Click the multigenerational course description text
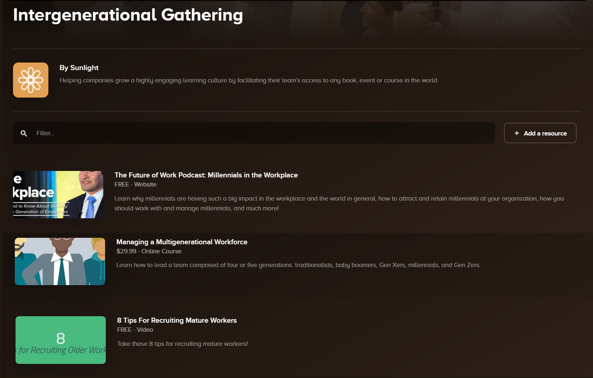Viewport: 593px width, 378px height. [298, 265]
